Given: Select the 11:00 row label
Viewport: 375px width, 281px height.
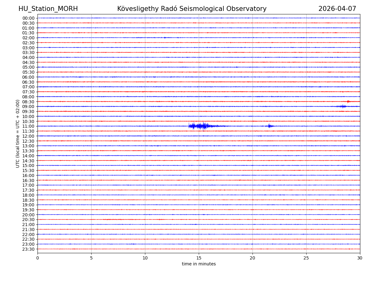Looking at the screenshot, I should [x=28, y=126].
